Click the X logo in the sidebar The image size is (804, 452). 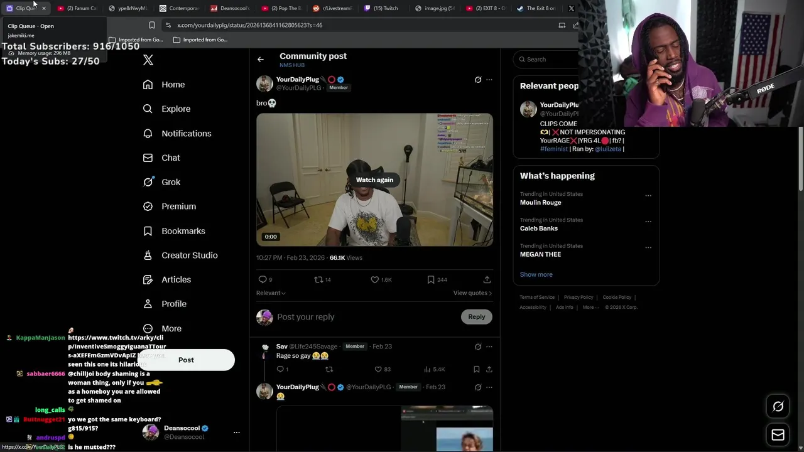[x=148, y=60]
